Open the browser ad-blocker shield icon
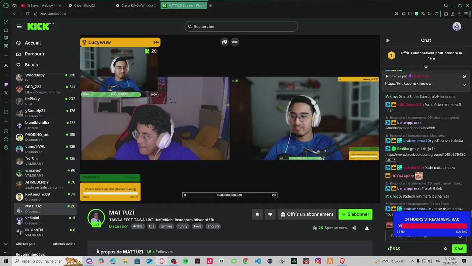This screenshot has width=472, height=266. coord(416,14)
